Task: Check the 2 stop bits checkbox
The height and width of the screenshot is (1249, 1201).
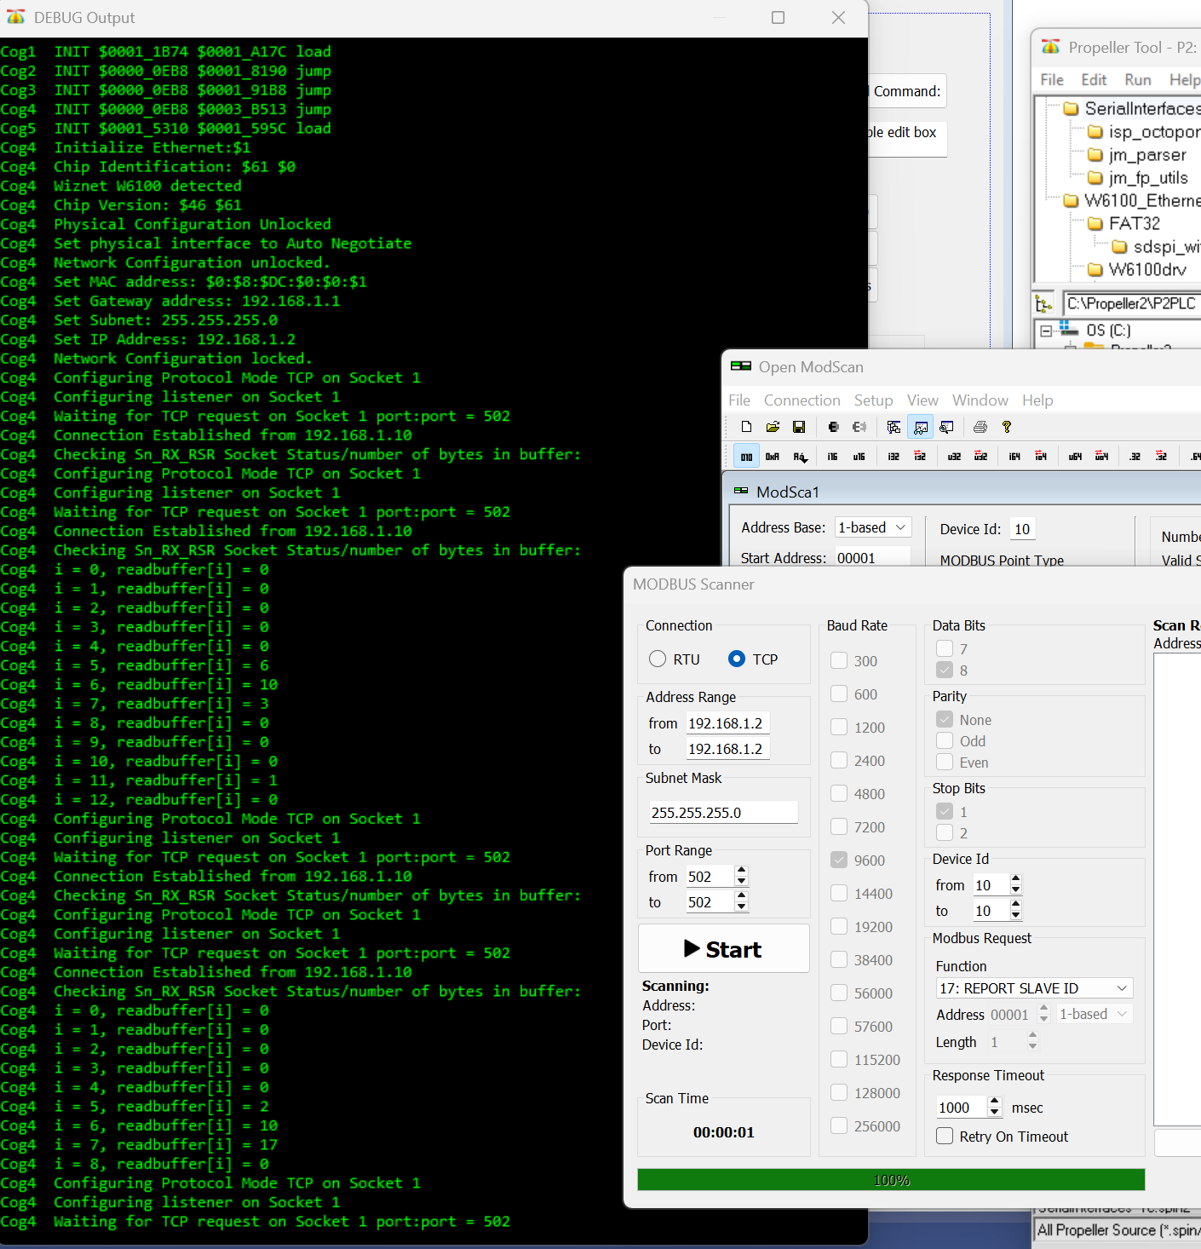Action: pos(945,832)
